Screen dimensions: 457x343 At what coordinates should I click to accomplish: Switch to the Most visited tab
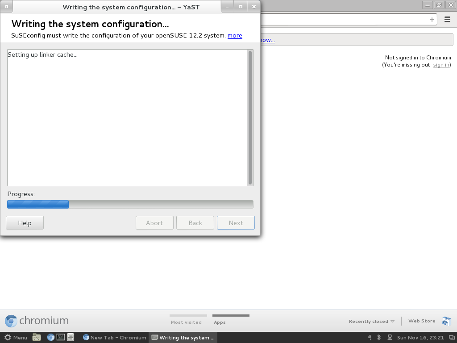coord(186,322)
